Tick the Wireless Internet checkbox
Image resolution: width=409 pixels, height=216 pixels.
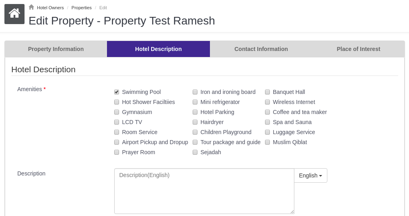point(267,102)
